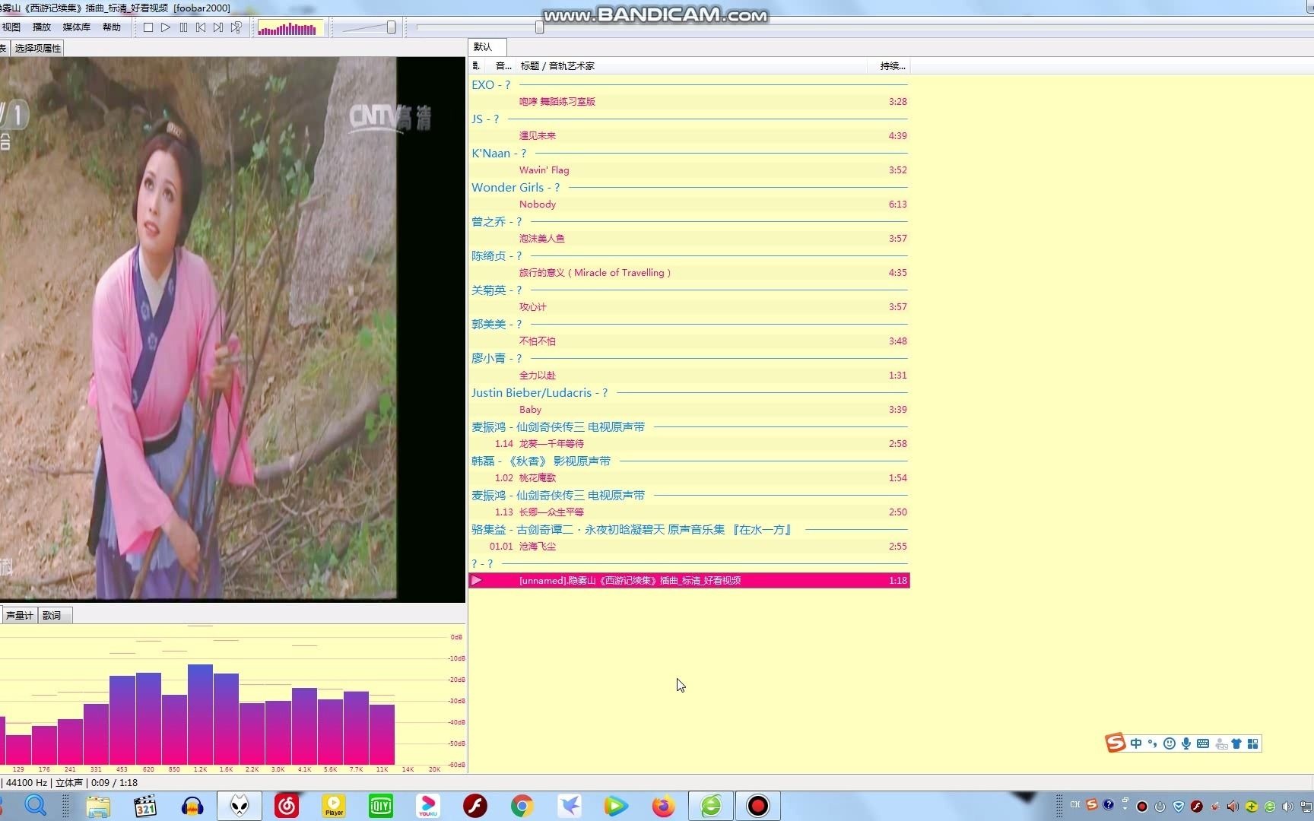The image size is (1314, 821).
Task: Select the track 不怕不怕
Action: tap(689, 341)
